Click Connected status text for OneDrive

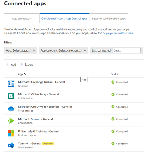pos(122,107)
